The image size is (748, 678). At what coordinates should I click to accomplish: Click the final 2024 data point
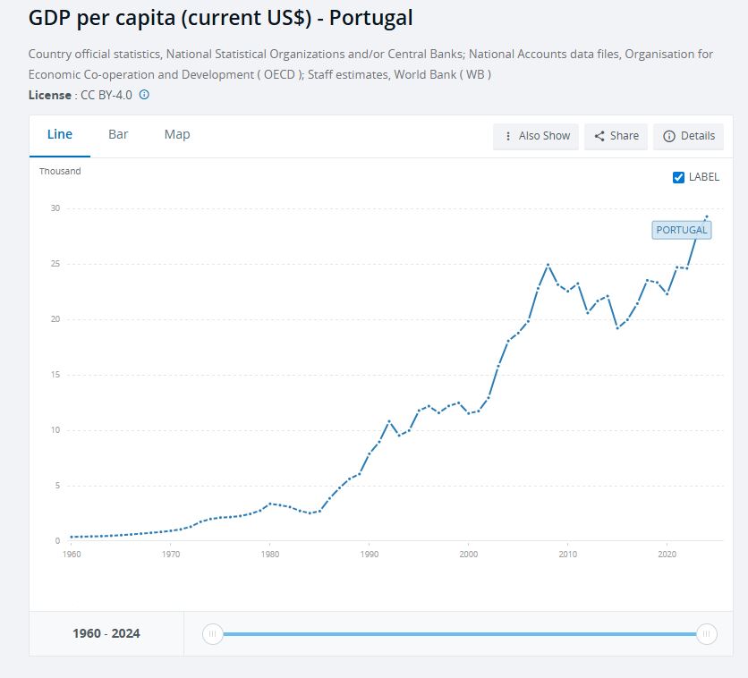[707, 216]
